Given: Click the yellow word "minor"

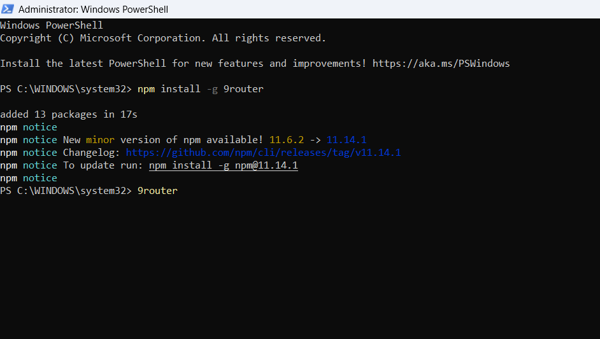Looking at the screenshot, I should [100, 140].
